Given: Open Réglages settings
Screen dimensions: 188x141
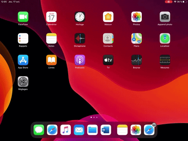Looking at the screenshot, I should coord(23,81).
